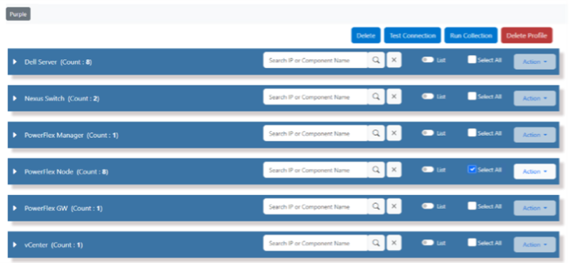569x263 pixels.
Task: Expand the PowerFlex Node section arrow
Action: click(15, 172)
